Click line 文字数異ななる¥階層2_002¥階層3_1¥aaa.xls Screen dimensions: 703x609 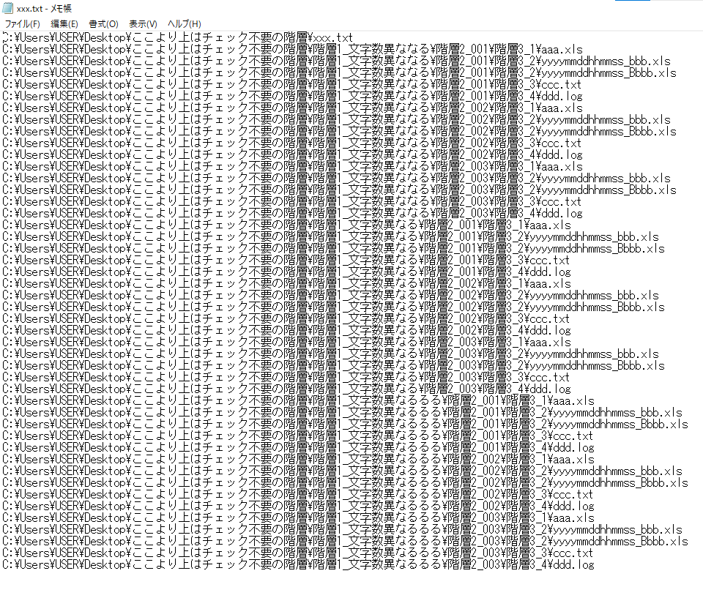[292, 108]
